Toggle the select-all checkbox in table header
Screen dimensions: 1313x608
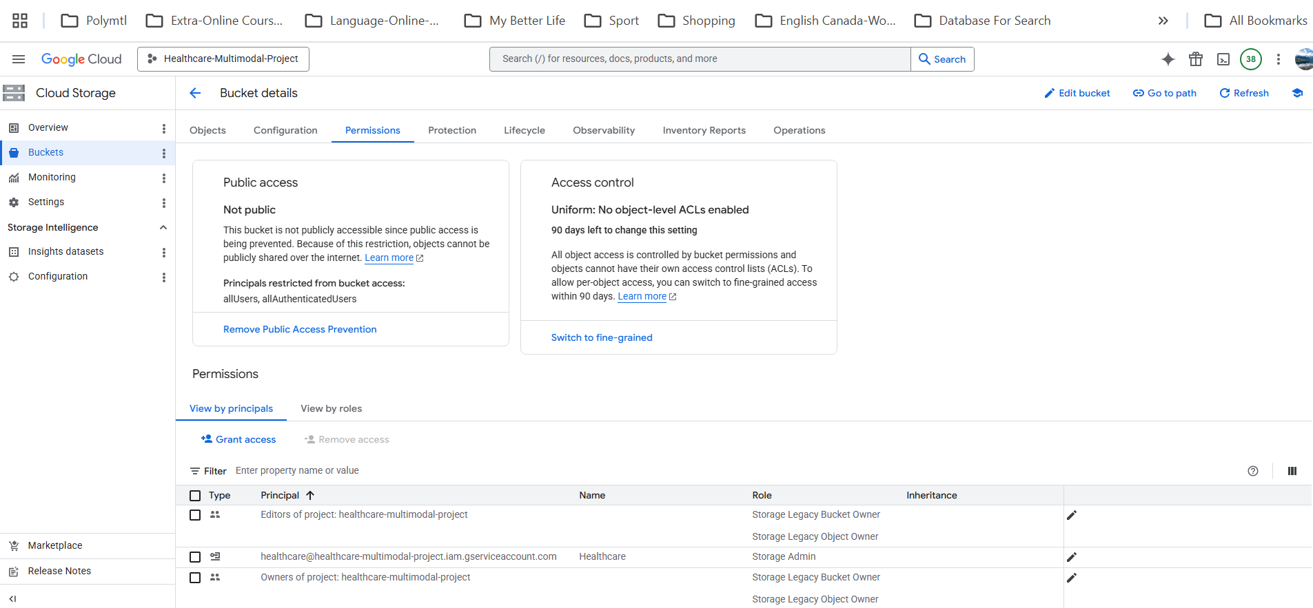(195, 496)
